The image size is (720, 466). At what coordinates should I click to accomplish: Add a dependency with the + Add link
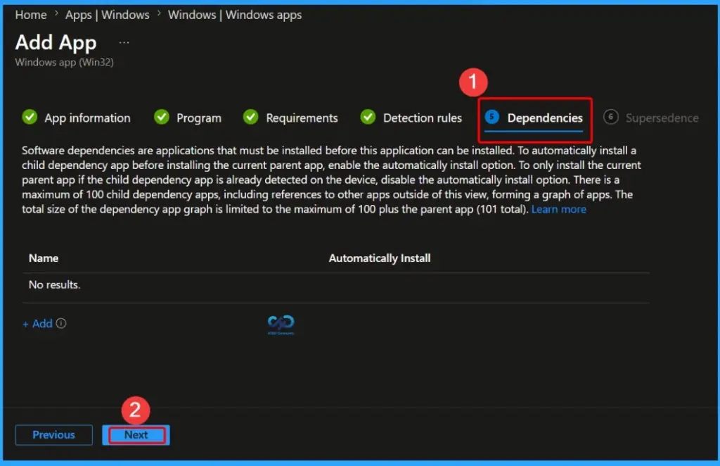[38, 324]
